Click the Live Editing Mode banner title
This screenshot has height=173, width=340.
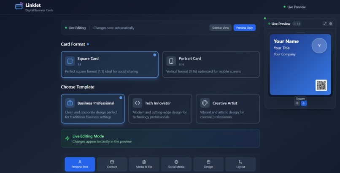coord(88,136)
